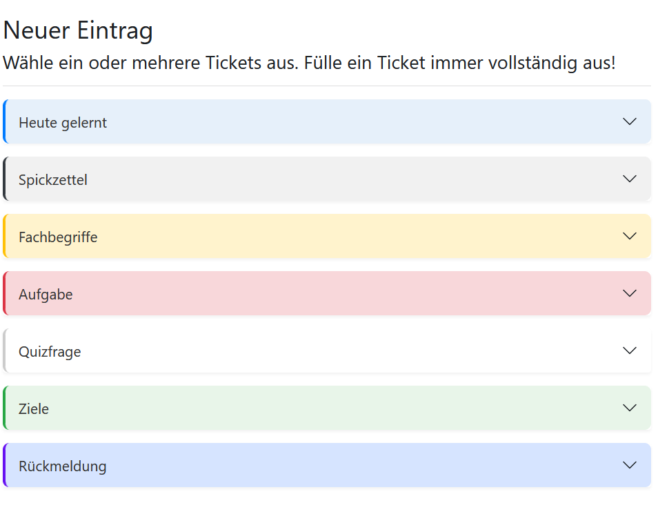
Task: Click the chevron arrow beside Rückmeldung
Action: (630, 465)
